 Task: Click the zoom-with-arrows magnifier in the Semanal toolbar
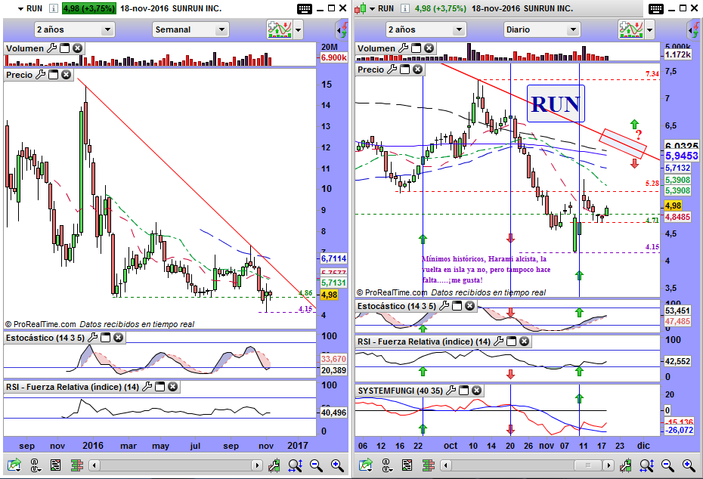point(295,465)
